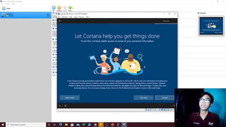Accept Cortana with the Accept button
226x127 pixels.
(165, 98)
